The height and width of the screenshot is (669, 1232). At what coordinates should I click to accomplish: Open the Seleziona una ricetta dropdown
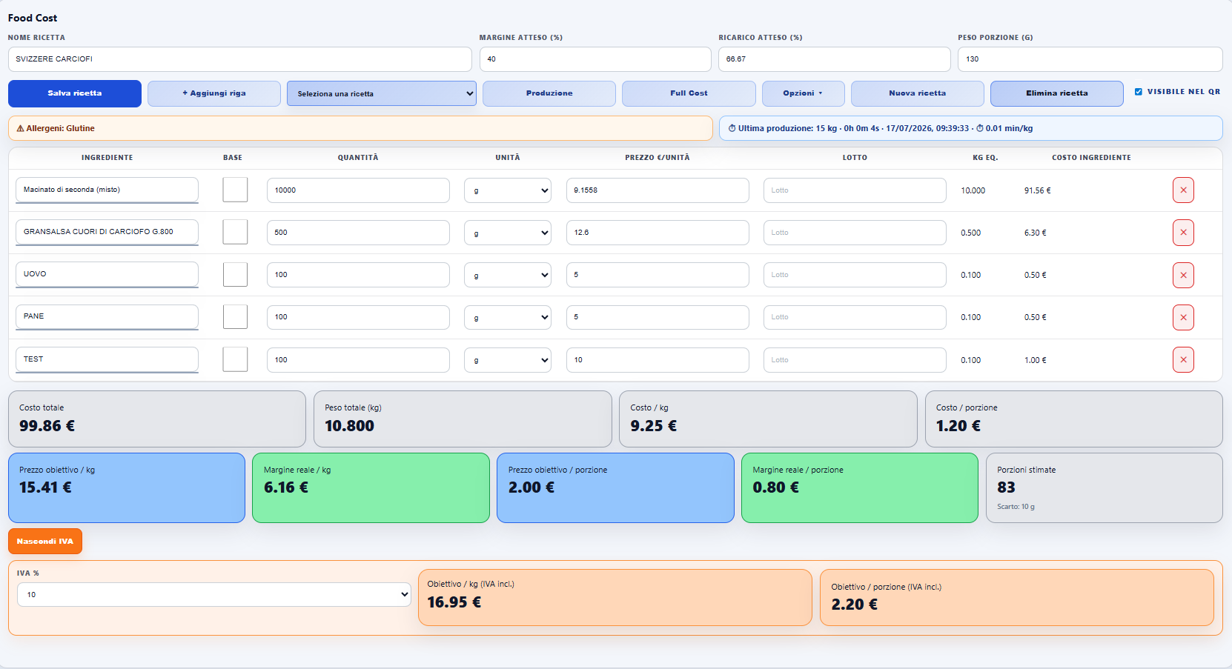(382, 93)
